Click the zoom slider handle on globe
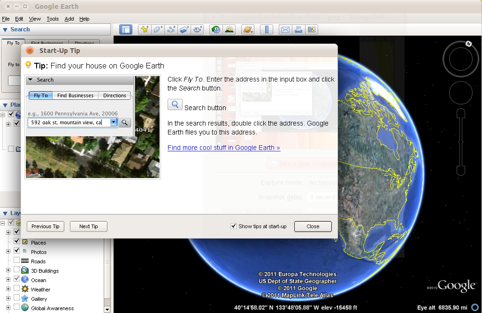482x313 pixels. pyautogui.click(x=461, y=142)
